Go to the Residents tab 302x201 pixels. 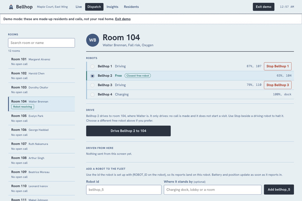(x=132, y=7)
